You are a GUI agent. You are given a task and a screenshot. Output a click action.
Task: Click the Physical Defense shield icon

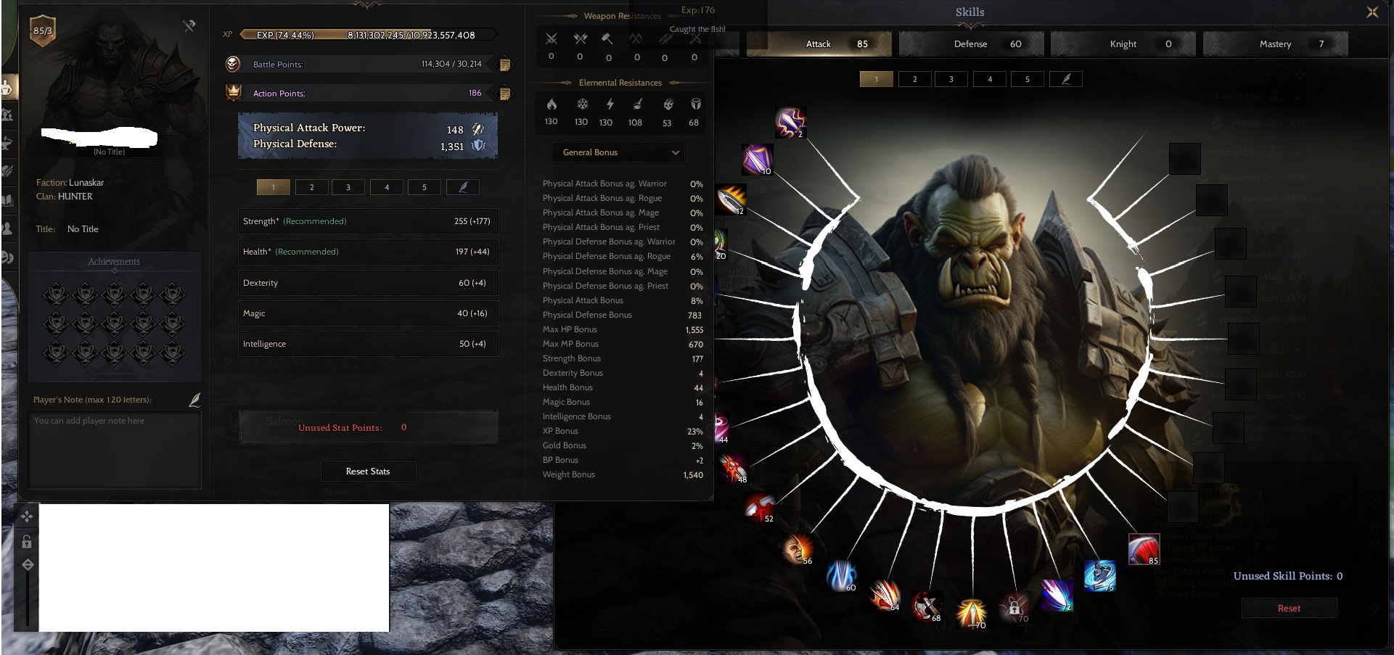coord(478,145)
